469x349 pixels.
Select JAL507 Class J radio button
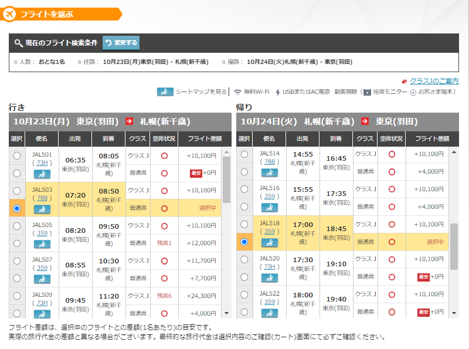tap(17, 261)
